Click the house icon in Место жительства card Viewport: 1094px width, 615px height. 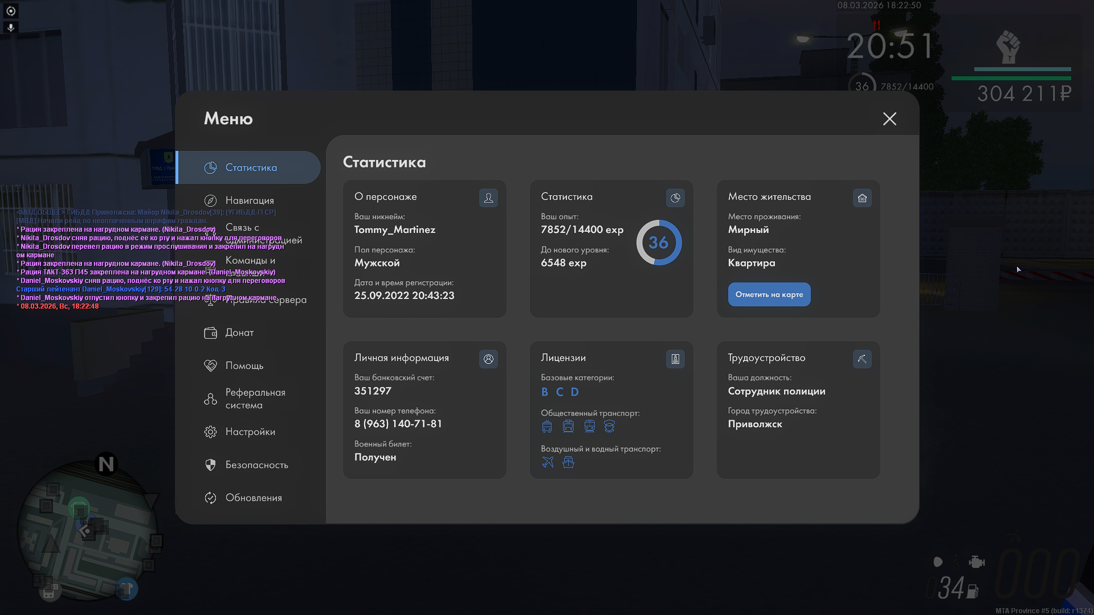point(862,198)
